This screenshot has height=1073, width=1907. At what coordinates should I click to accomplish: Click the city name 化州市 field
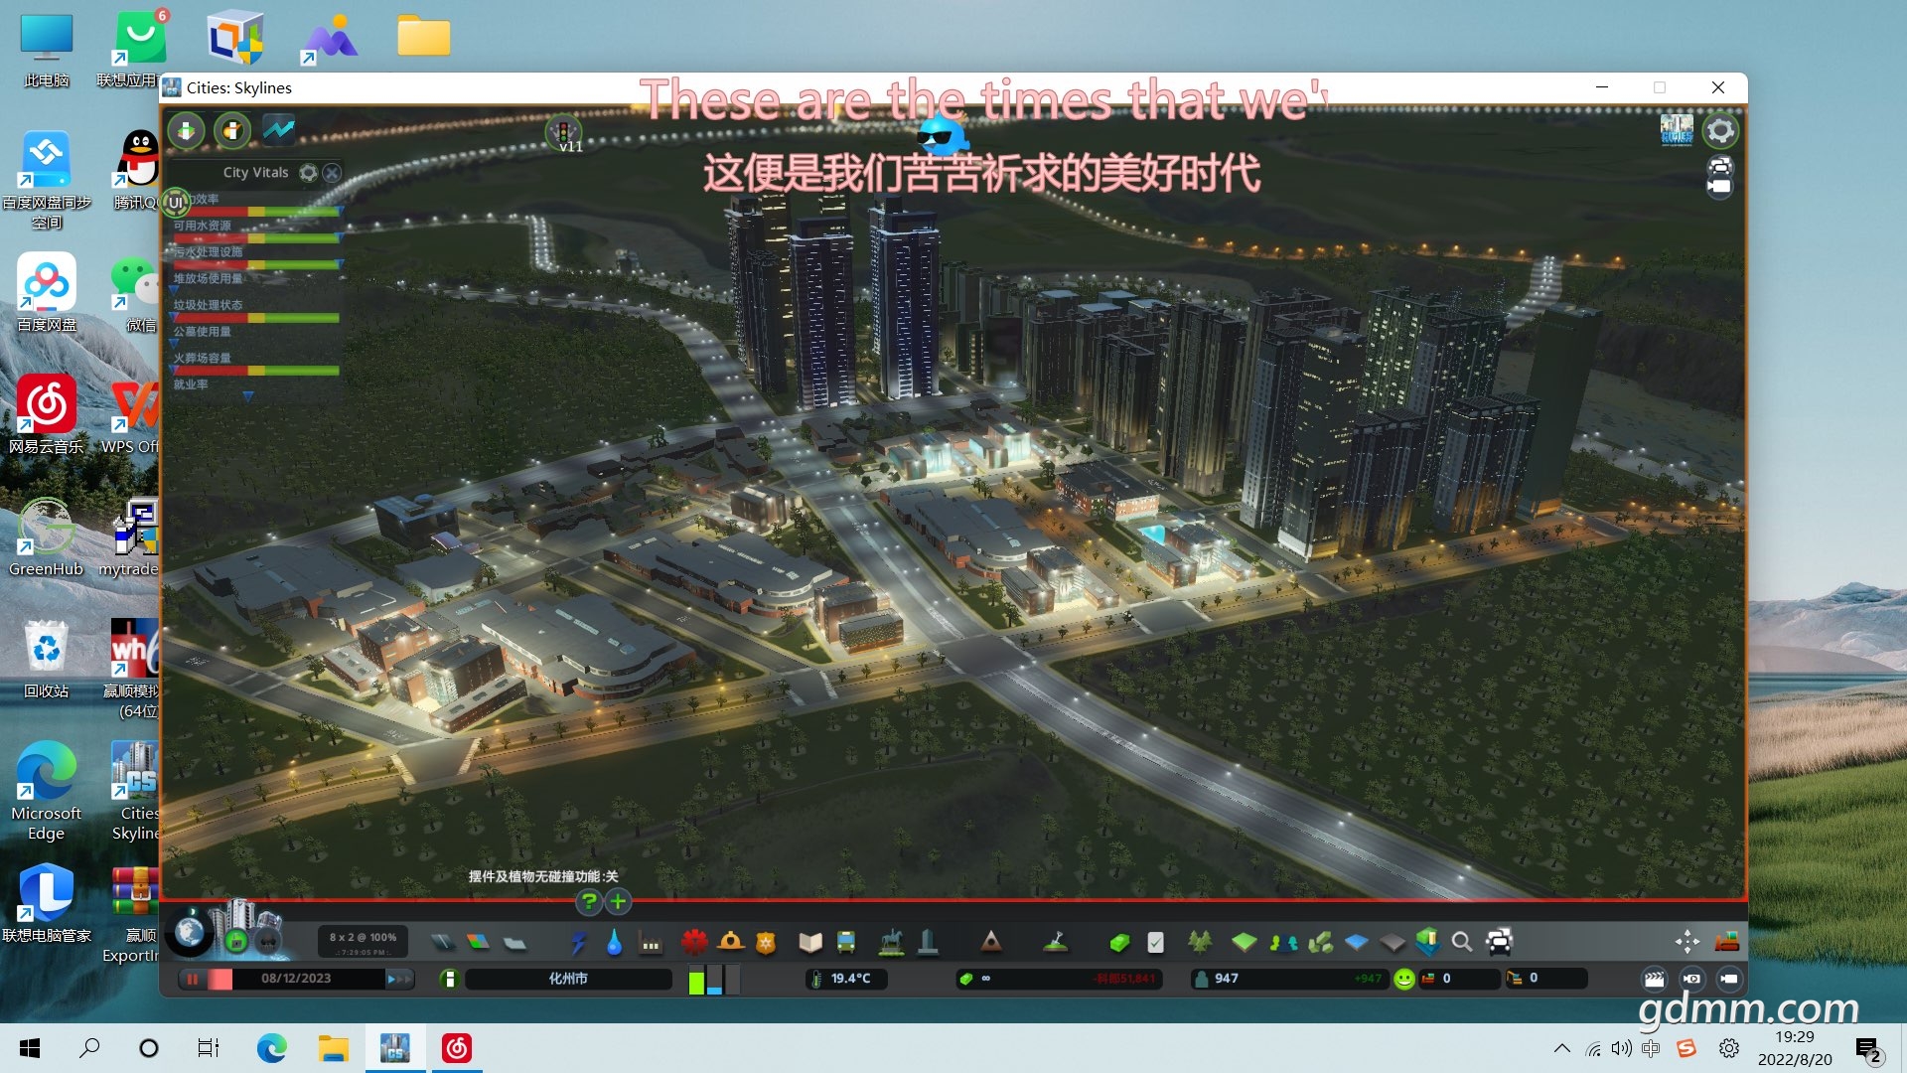tap(568, 979)
